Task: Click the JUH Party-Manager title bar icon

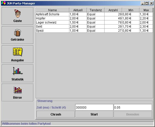Action: point(4,3)
